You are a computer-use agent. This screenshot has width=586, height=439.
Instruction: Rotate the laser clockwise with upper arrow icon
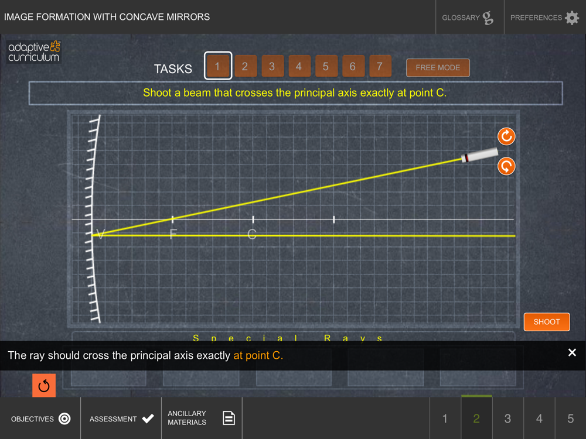coord(506,136)
